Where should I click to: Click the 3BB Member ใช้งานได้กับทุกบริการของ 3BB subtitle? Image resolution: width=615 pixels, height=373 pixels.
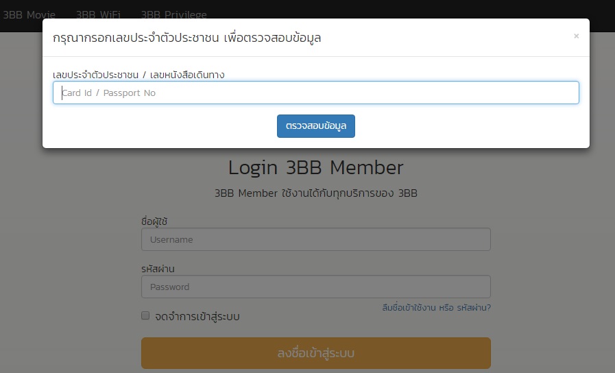pos(316,193)
